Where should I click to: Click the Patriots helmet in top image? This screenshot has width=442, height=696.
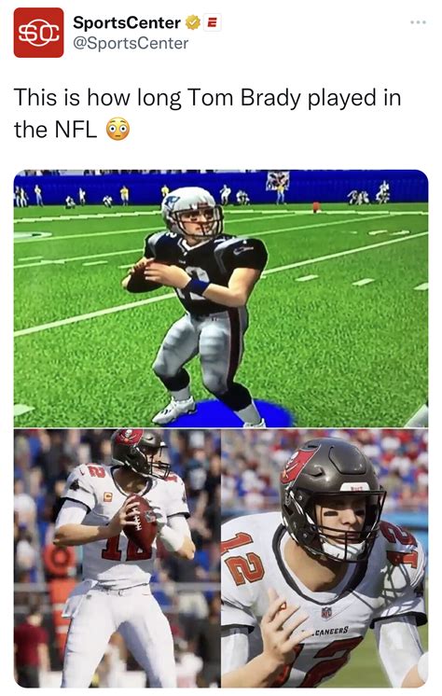tap(193, 211)
